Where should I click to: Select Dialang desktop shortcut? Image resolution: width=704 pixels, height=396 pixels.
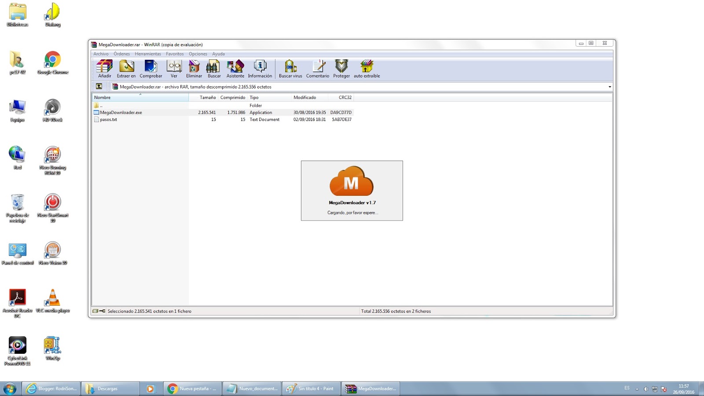pyautogui.click(x=53, y=15)
